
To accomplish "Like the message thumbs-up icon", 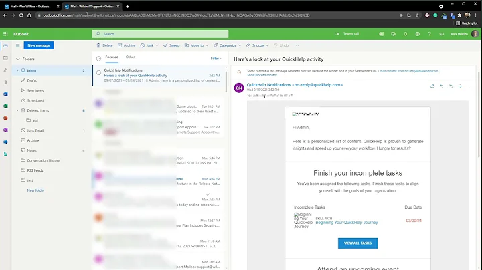I will pos(432,86).
